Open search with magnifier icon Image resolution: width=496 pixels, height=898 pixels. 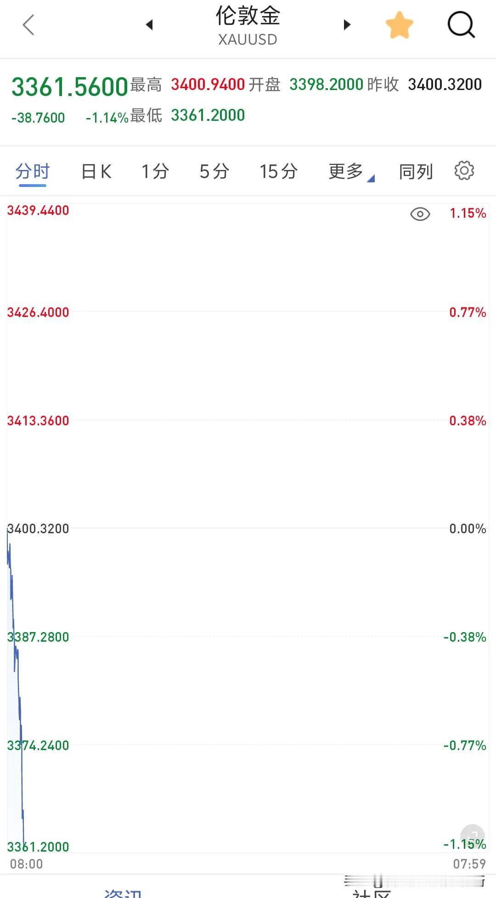tap(461, 25)
